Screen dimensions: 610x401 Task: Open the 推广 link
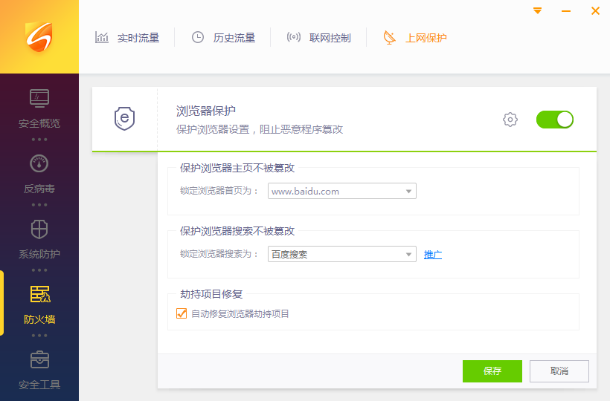[x=433, y=255]
